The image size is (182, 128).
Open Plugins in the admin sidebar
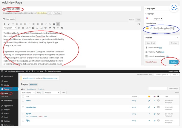point(7,110)
